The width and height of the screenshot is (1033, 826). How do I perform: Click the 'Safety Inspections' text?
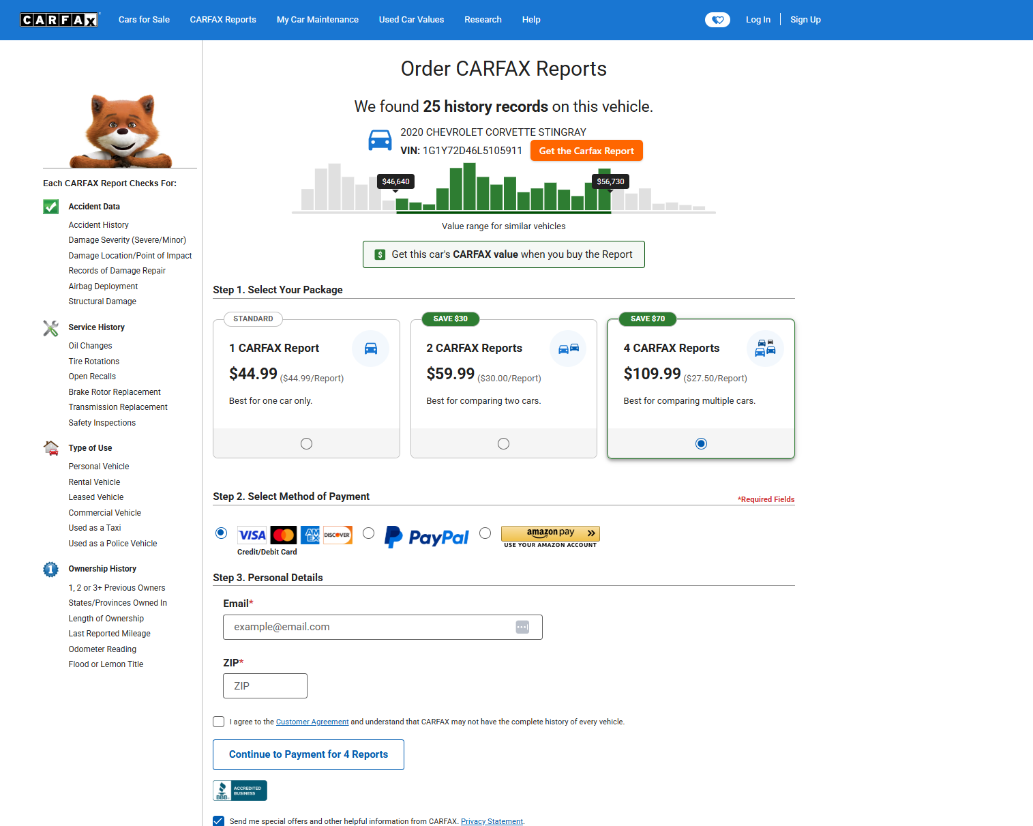[x=102, y=423]
